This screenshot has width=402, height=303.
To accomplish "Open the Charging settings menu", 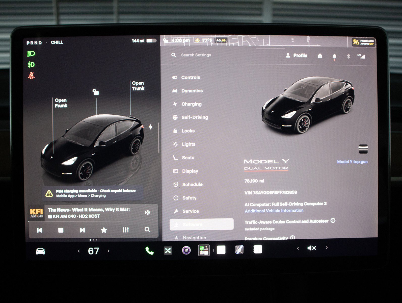I will [187, 104].
